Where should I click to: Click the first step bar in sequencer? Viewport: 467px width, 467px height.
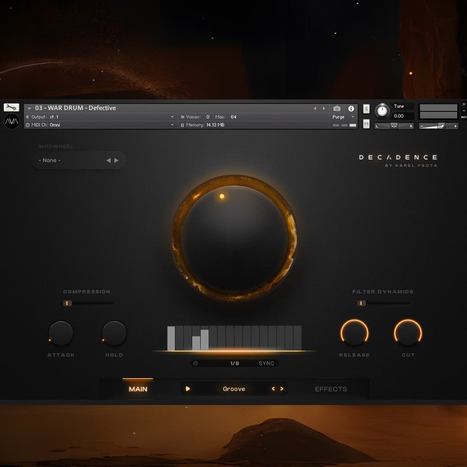pos(171,338)
